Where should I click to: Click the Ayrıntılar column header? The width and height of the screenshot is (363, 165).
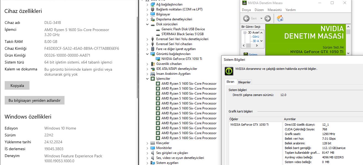[323, 119]
